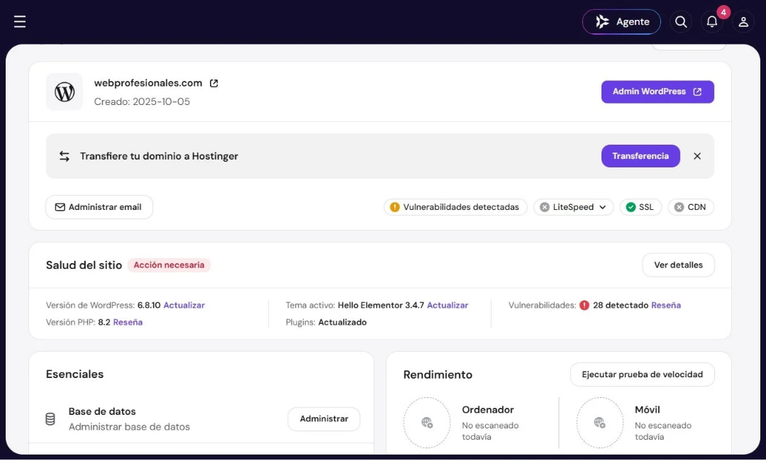Click Administrar for Base de datos
Viewport: 766px width, 461px height.
tap(324, 418)
